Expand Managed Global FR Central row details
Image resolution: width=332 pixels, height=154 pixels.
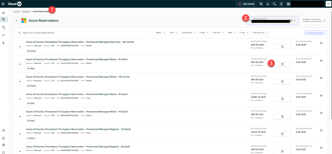[20, 81]
